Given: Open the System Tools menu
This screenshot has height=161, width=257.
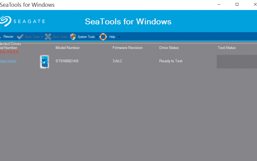Looking at the screenshot, I should (x=86, y=37).
